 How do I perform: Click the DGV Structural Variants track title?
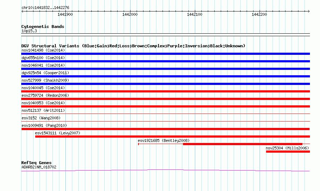click(133, 46)
